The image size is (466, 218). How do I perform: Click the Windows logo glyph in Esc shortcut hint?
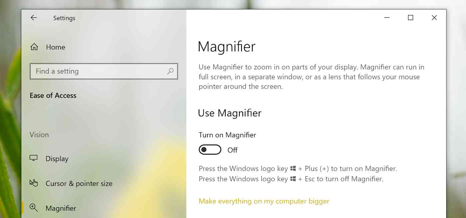pyautogui.click(x=293, y=179)
